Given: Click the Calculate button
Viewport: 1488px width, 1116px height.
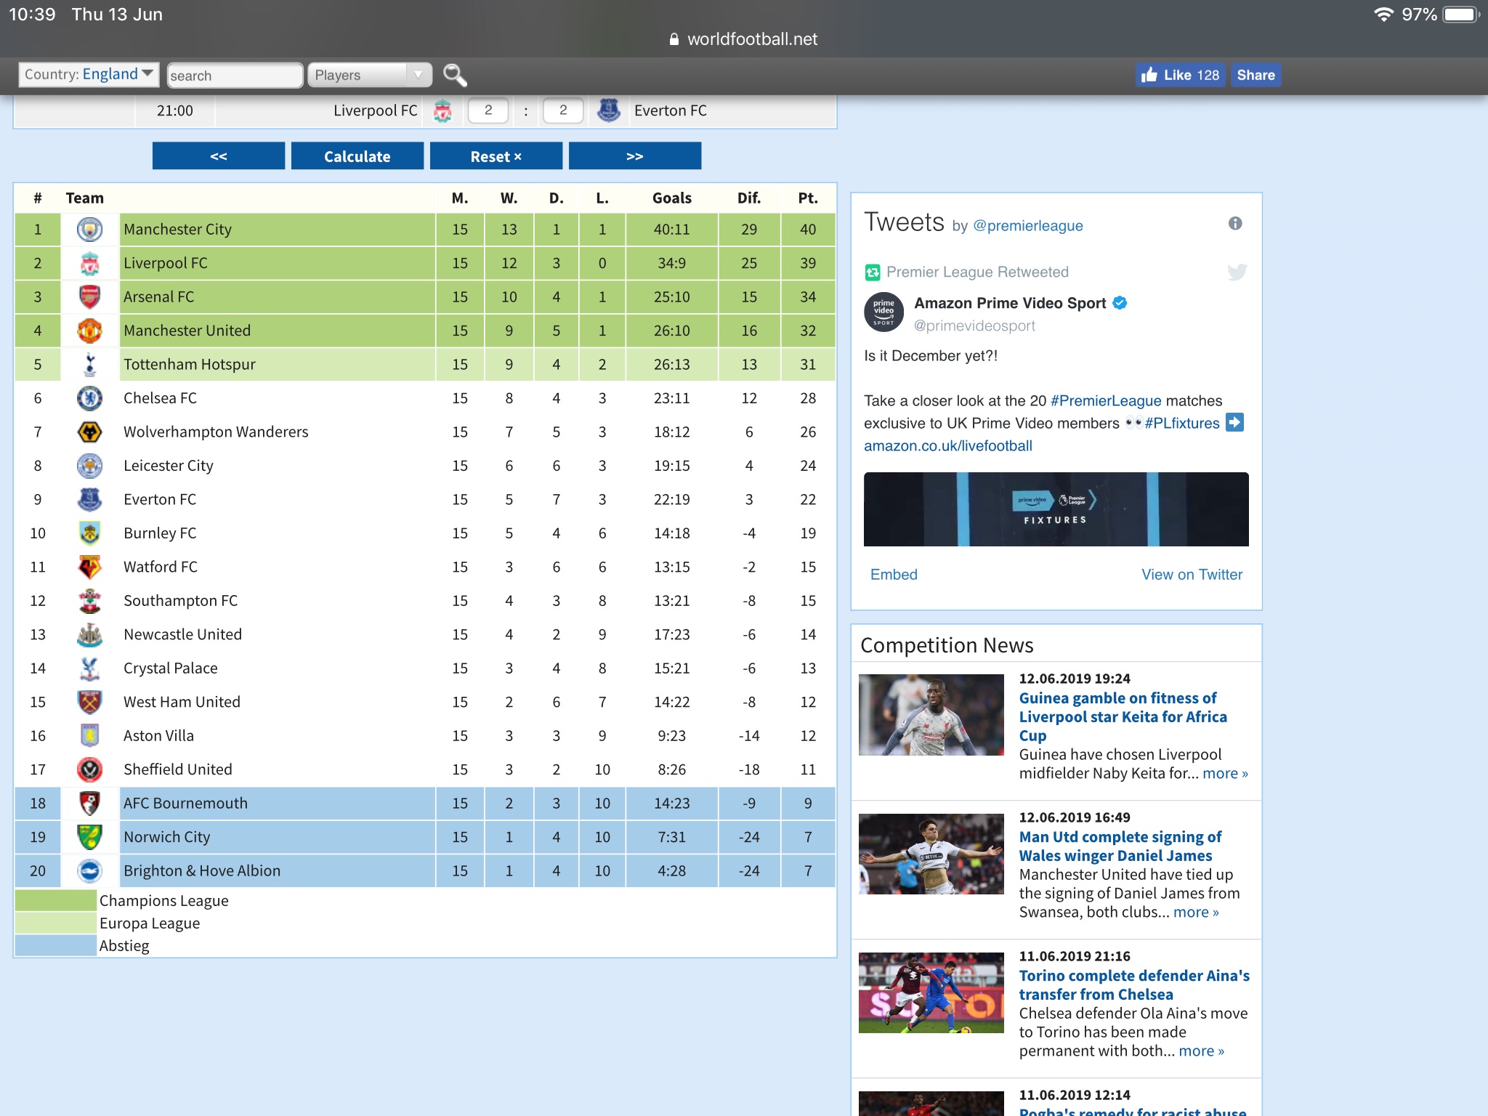Looking at the screenshot, I should [x=357, y=156].
